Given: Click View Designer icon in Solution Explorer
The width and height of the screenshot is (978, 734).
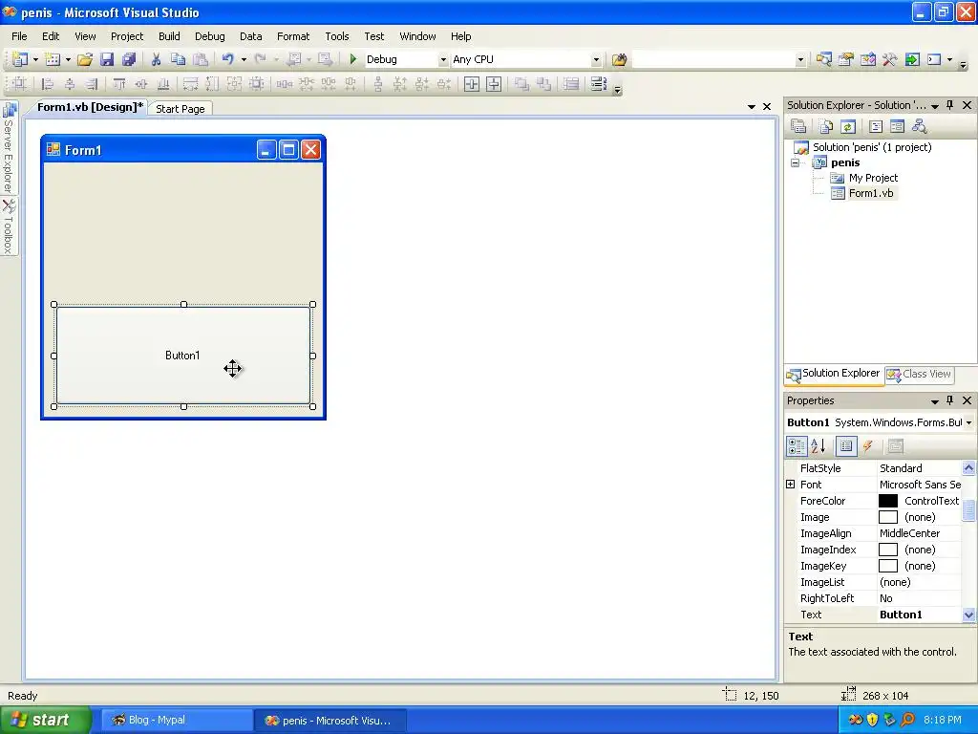Looking at the screenshot, I should [897, 127].
